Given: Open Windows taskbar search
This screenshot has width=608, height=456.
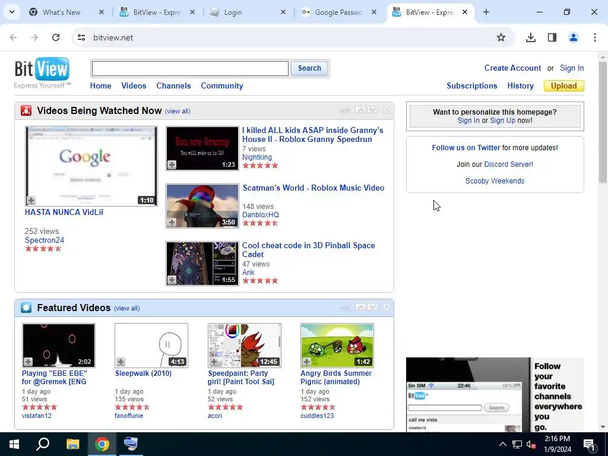Looking at the screenshot, I should [x=43, y=444].
